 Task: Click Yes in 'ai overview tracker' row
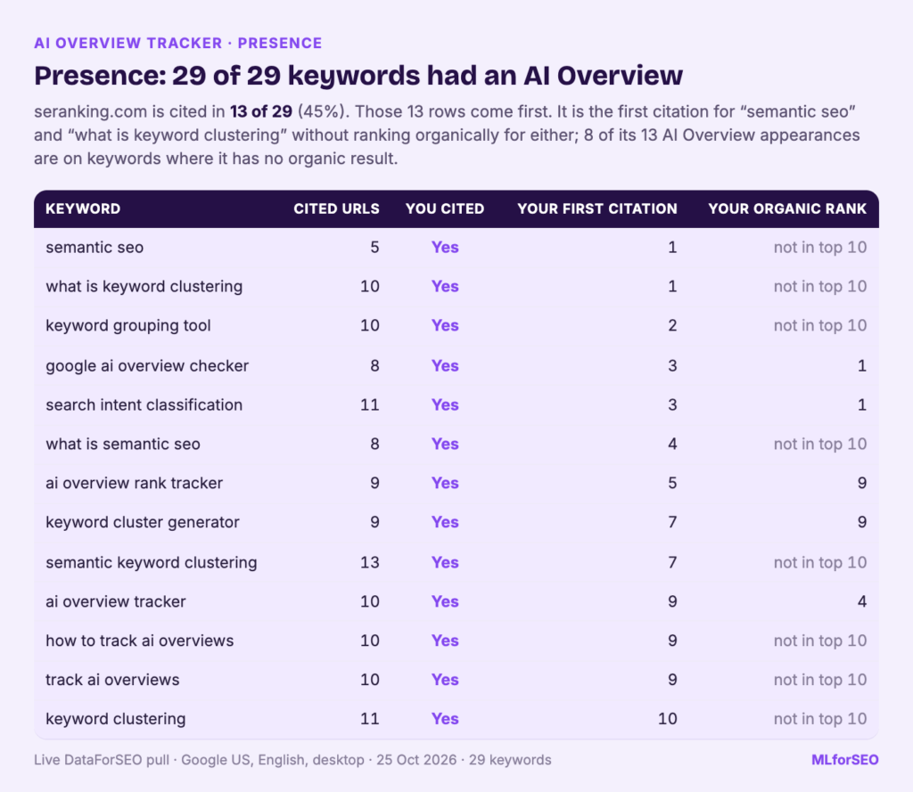coord(445,601)
